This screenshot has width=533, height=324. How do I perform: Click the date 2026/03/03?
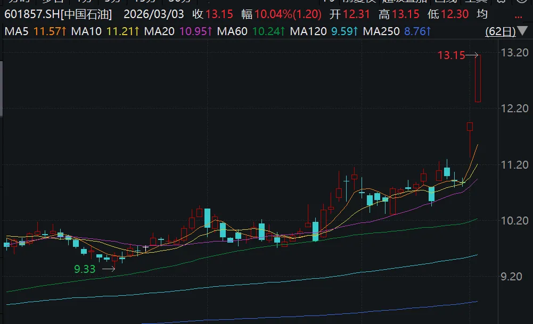[x=154, y=14]
